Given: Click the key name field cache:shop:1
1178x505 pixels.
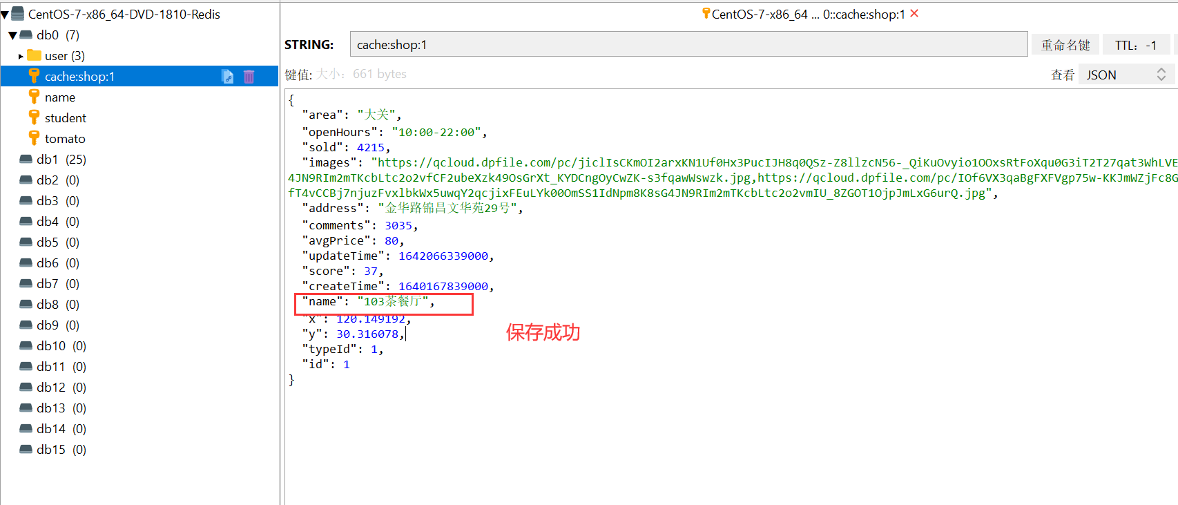Looking at the screenshot, I should click(x=688, y=44).
